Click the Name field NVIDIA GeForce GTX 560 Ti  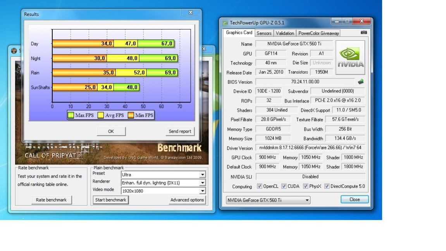click(294, 43)
